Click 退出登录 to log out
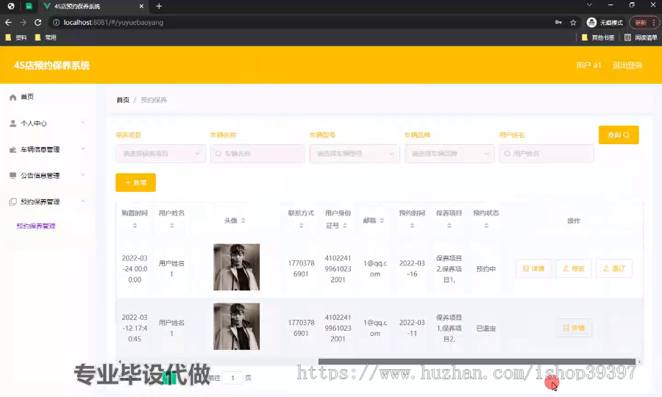This screenshot has height=397, width=662. click(x=627, y=65)
